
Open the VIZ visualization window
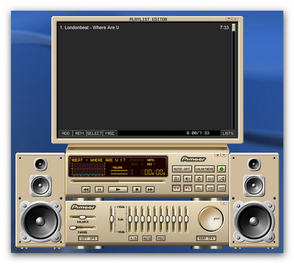point(222,188)
